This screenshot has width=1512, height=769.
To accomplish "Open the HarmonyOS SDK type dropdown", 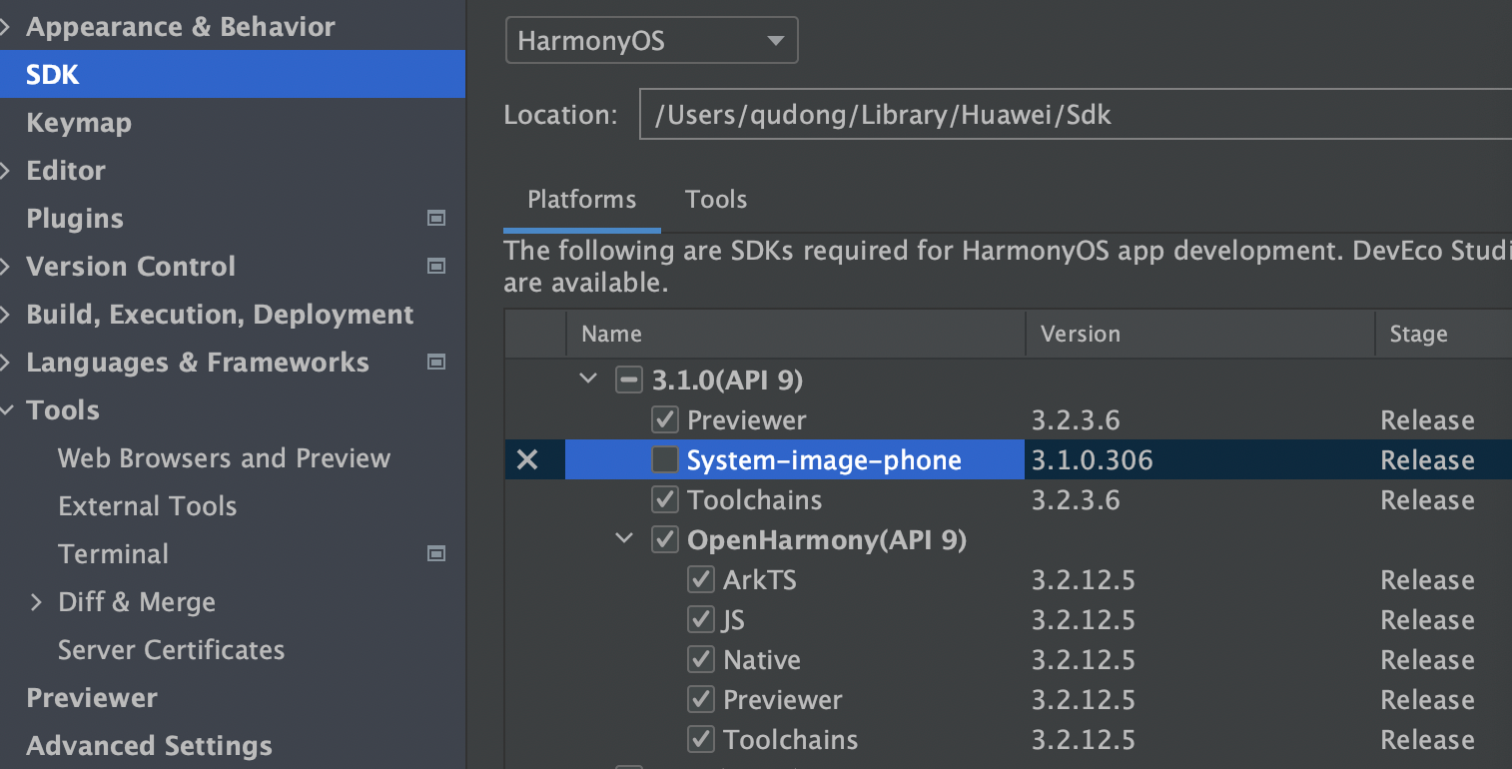I will pyautogui.click(x=651, y=42).
